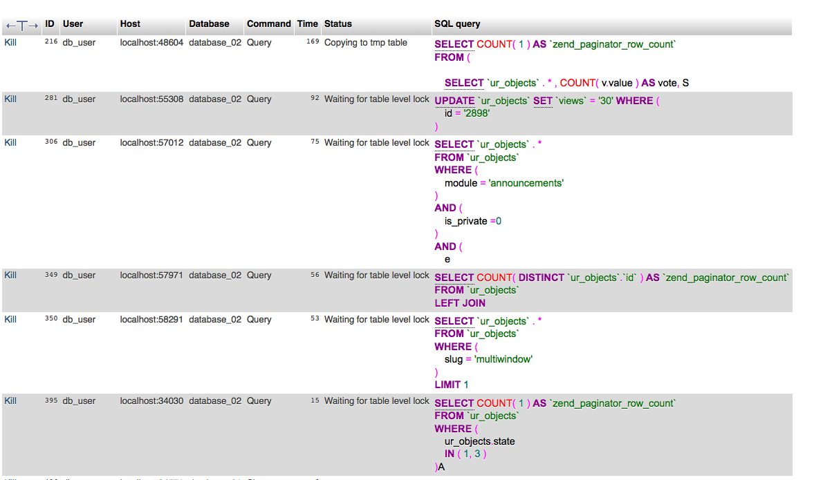
Task: Sort by the Command column header
Action: click(269, 24)
